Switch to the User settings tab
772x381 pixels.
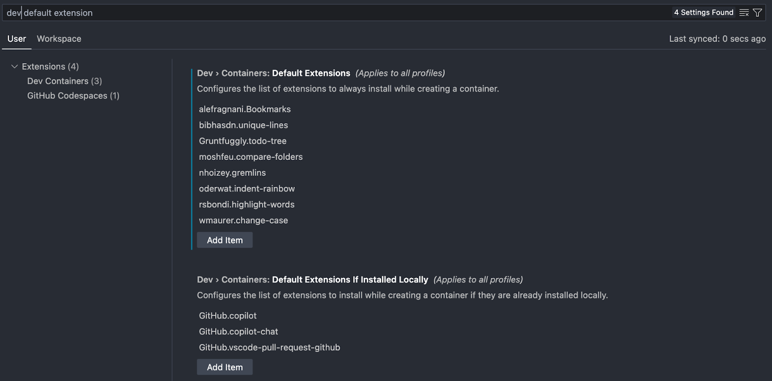[x=17, y=39]
